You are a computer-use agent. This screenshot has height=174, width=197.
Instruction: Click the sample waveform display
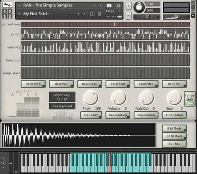point(79,135)
